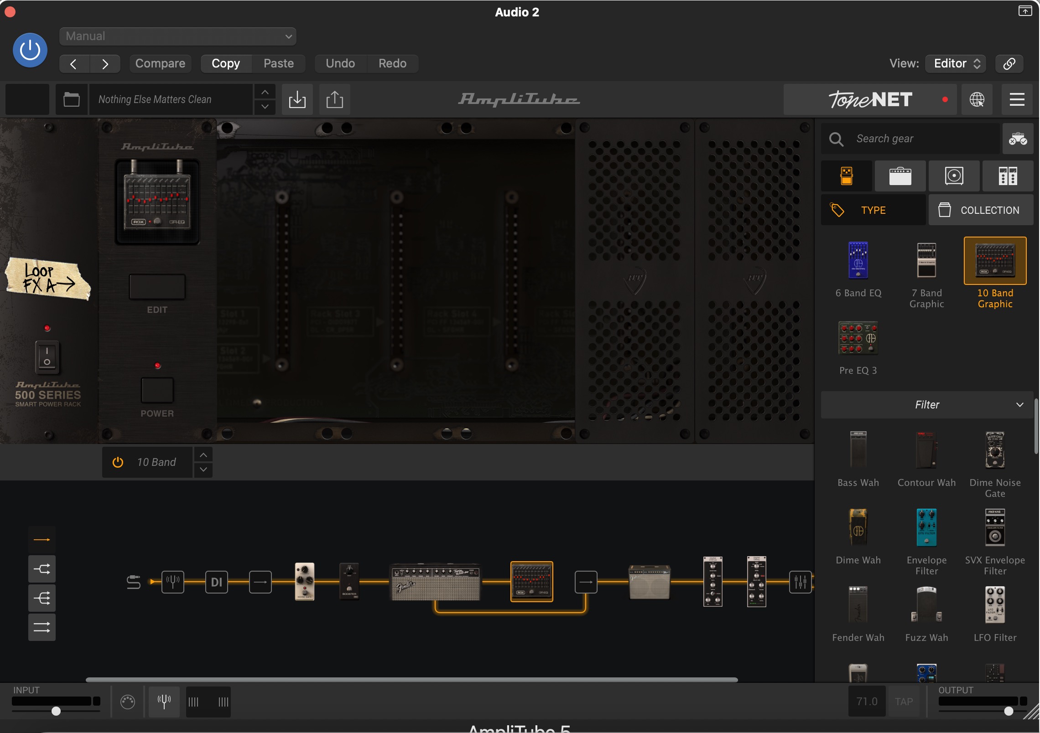Image resolution: width=1040 pixels, height=733 pixels.
Task: Click the DI block in signal chain
Action: click(217, 582)
